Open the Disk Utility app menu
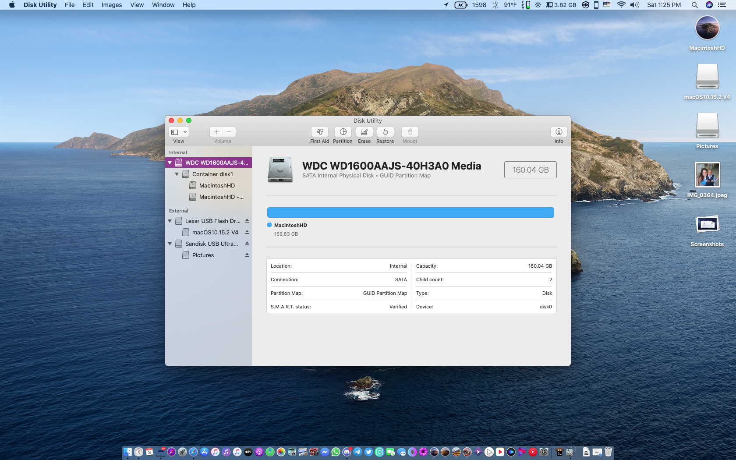736x460 pixels. coord(40,5)
